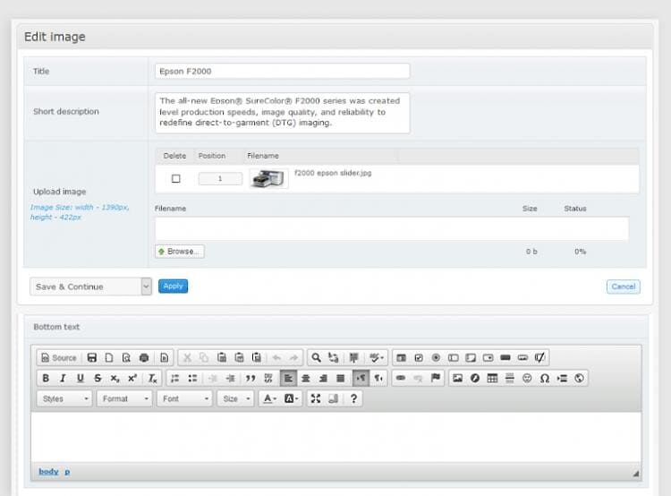Click the Insert Link icon
Screen dimensions: 671x496
click(x=401, y=378)
